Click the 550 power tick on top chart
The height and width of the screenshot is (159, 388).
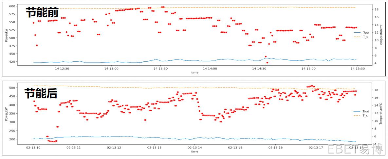click(12, 22)
